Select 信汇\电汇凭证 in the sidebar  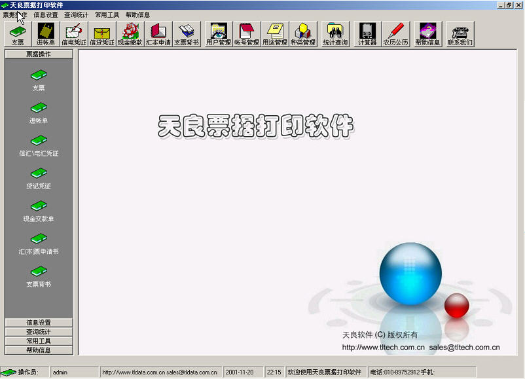[x=39, y=146]
